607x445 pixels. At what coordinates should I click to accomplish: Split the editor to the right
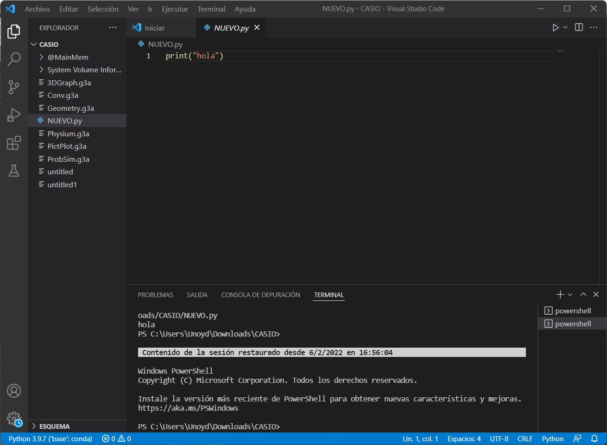[x=579, y=28]
